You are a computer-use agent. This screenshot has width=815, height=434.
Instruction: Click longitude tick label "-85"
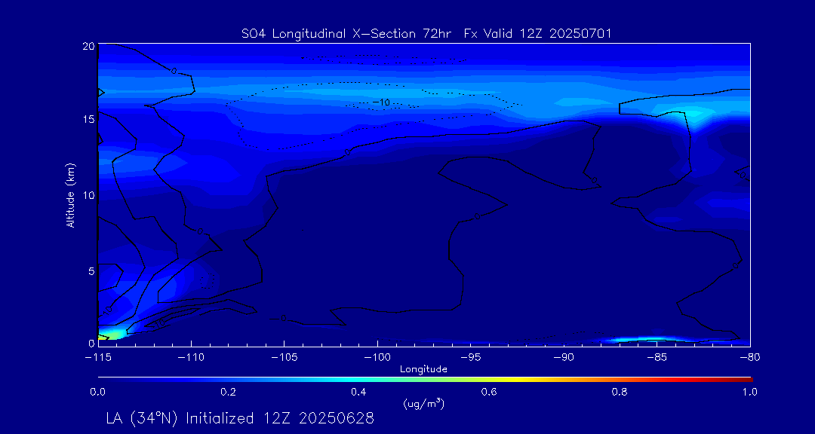657,358
